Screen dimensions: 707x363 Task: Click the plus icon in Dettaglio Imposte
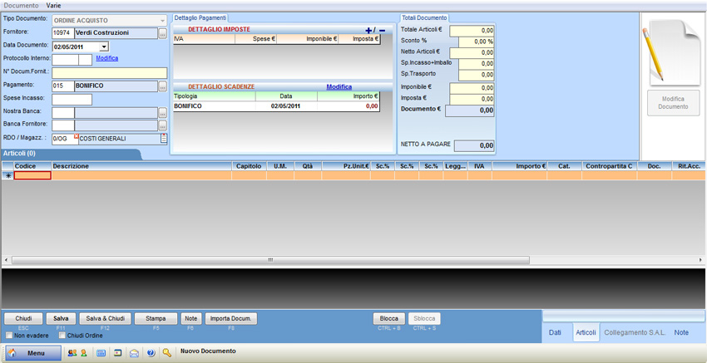[x=369, y=30]
